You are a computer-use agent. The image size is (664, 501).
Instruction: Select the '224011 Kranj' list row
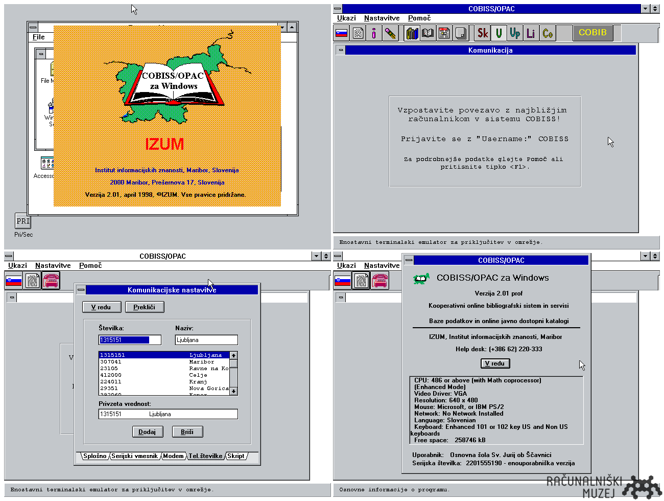164,381
